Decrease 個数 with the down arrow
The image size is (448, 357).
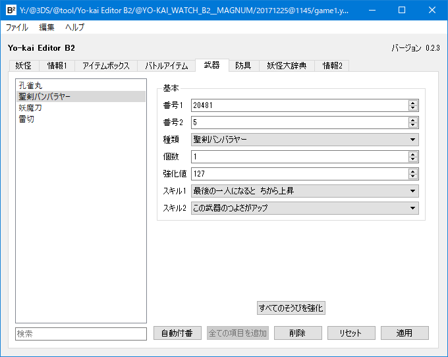[413, 159]
